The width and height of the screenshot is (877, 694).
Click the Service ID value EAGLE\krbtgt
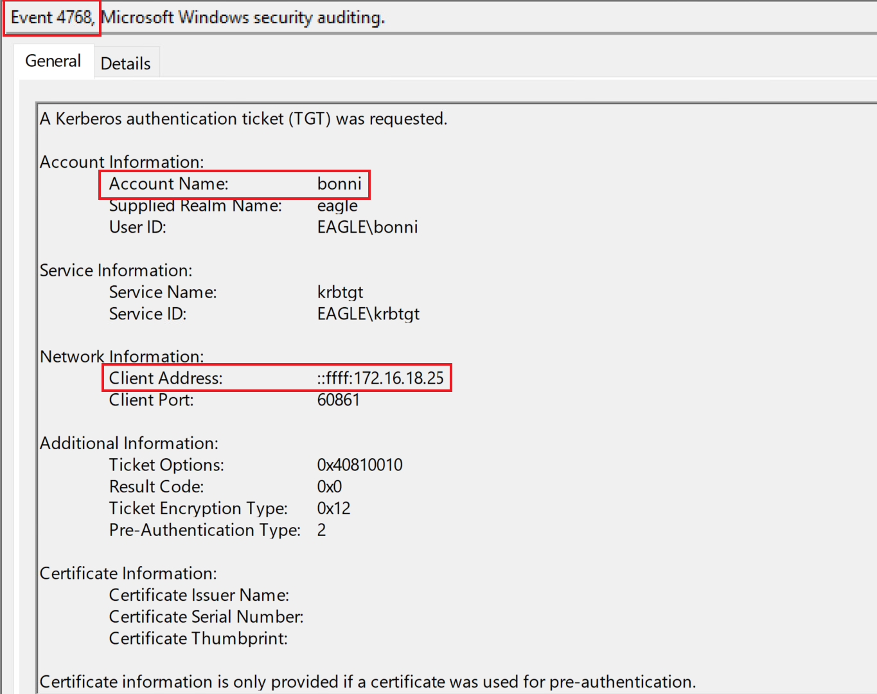368,314
